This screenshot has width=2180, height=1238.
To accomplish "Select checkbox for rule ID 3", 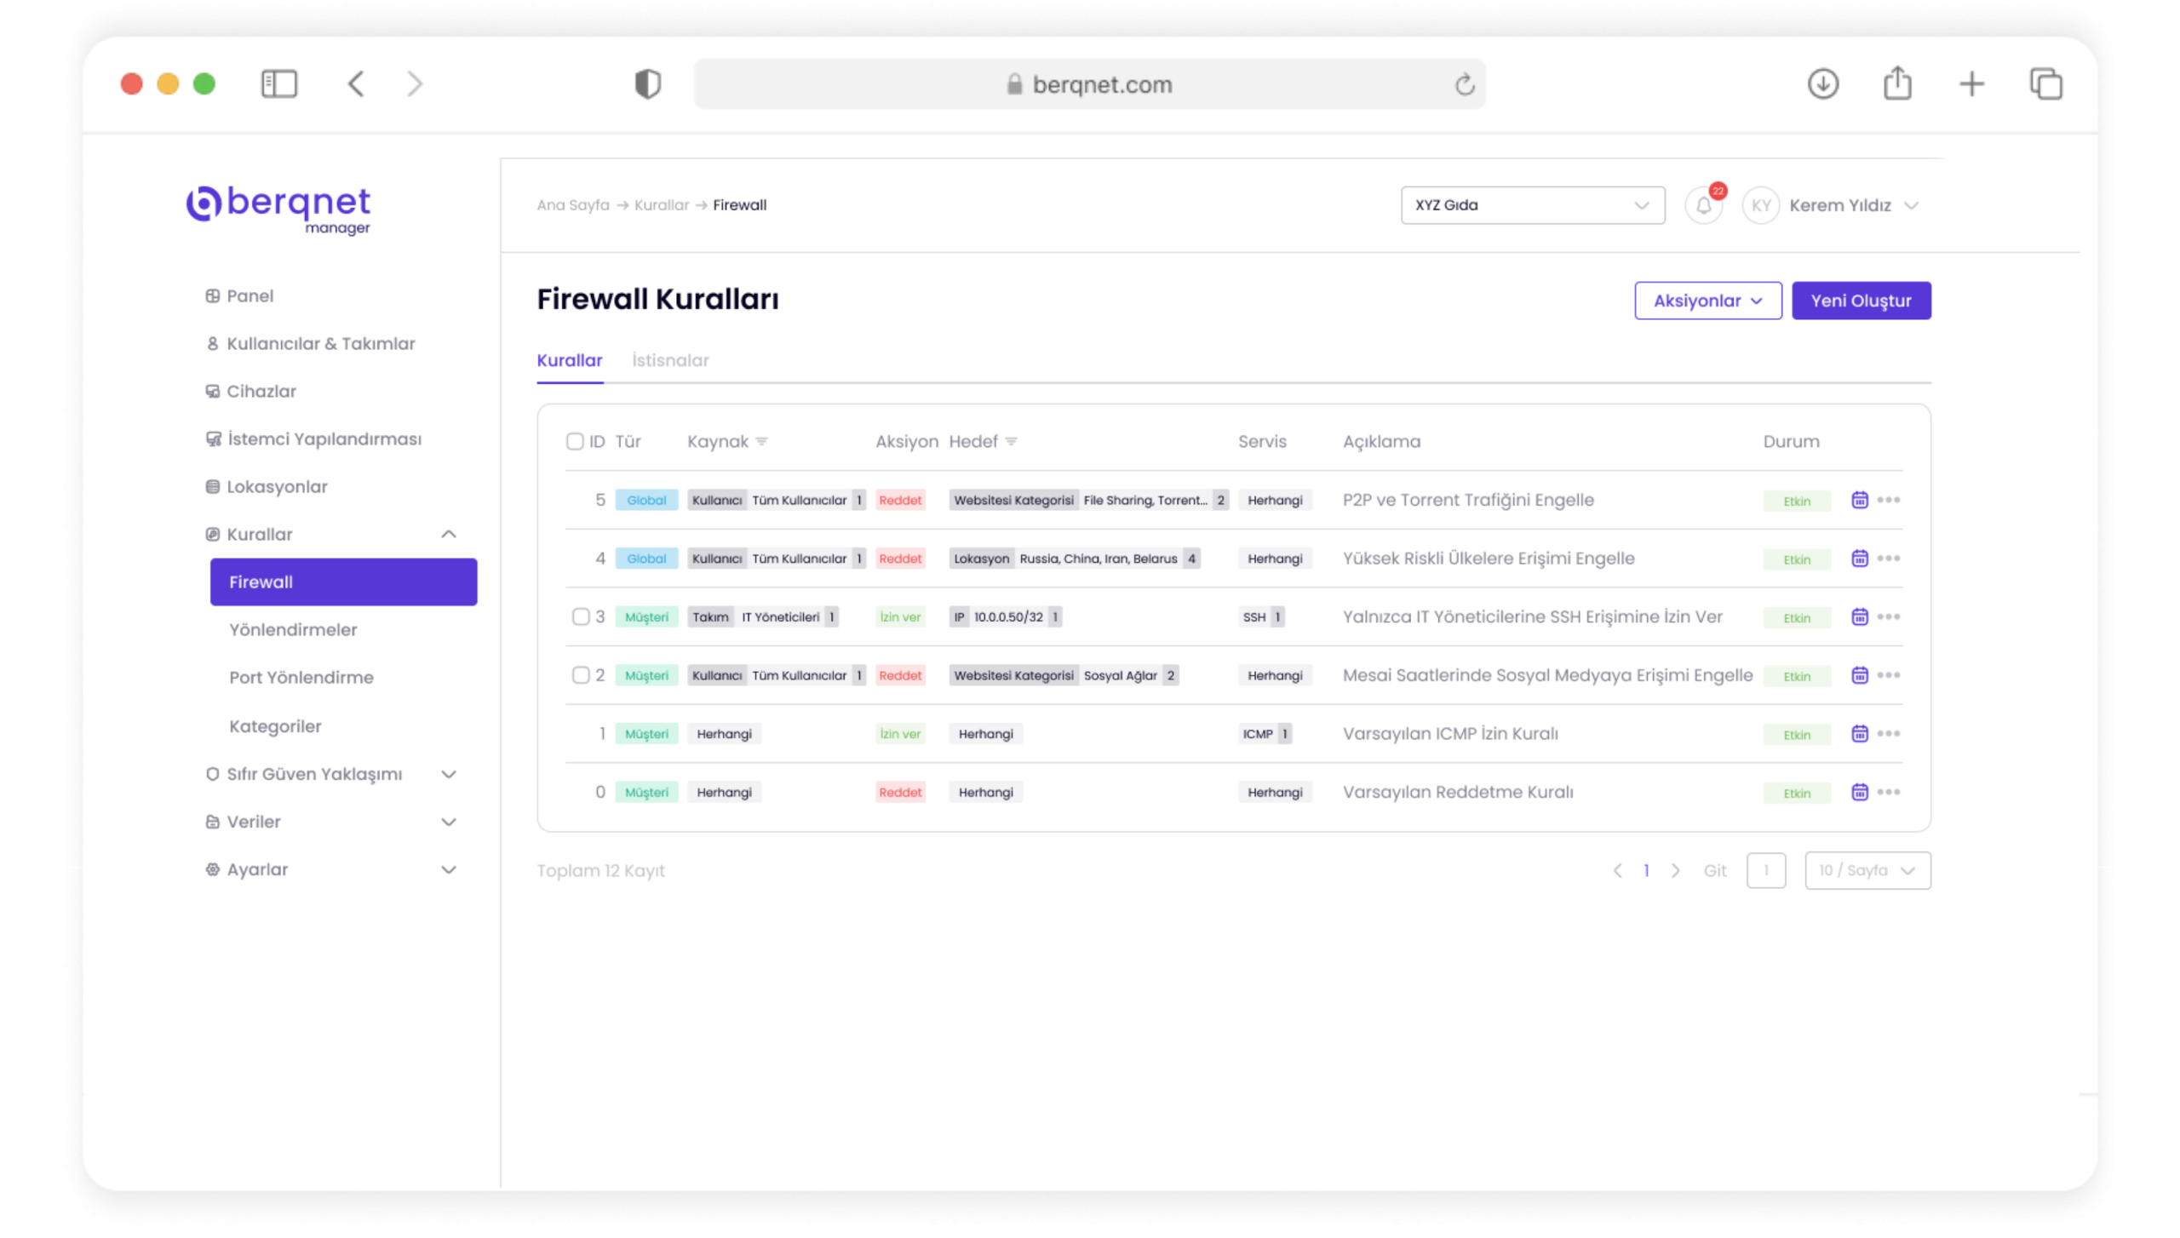I will (581, 616).
